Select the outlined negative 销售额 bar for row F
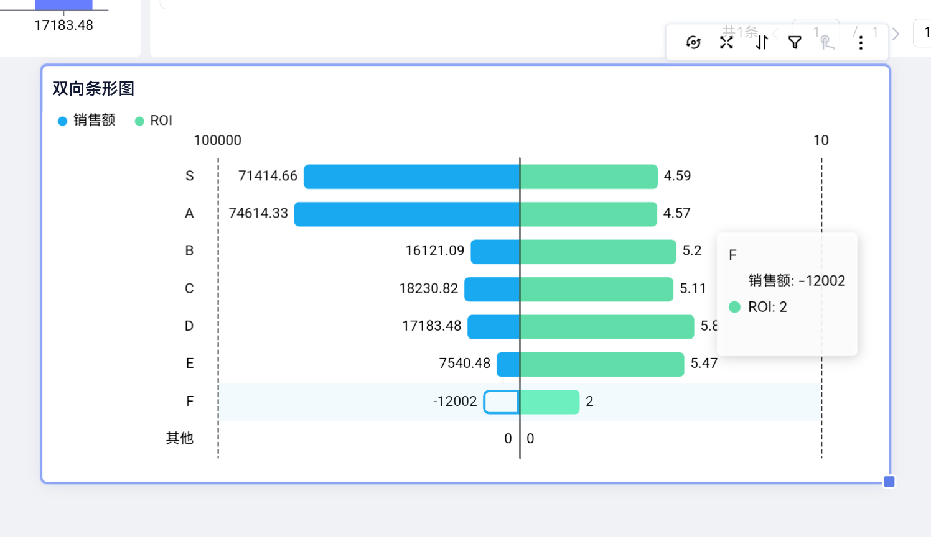The image size is (931, 537). tap(502, 402)
